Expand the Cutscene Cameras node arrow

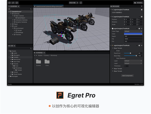13,20
